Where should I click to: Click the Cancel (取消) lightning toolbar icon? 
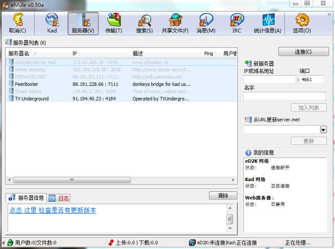pyautogui.click(x=18, y=23)
